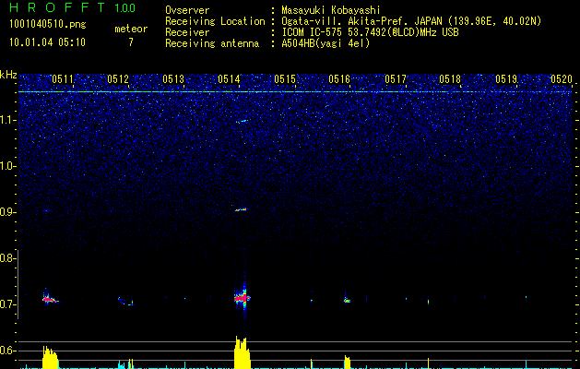Select the file name 1001040510.png
The image size is (580, 369).
tap(48, 25)
